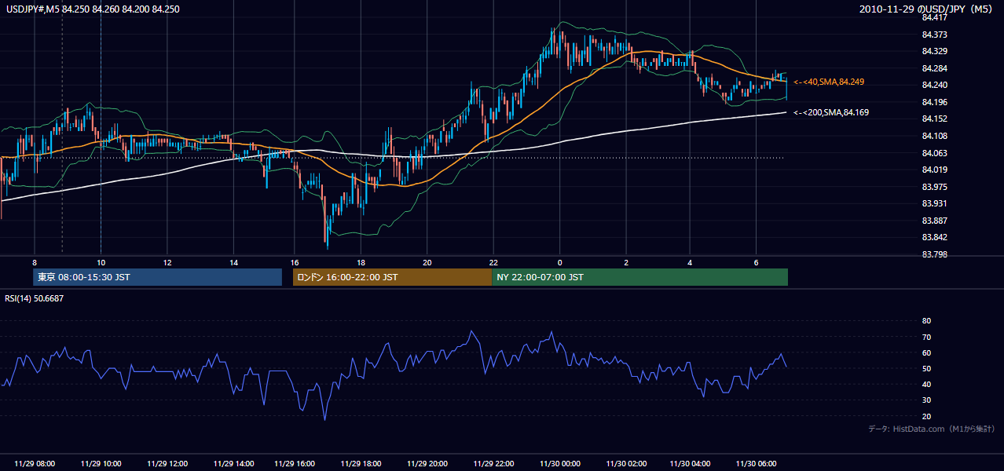The width and height of the screenshot is (1004, 471).
Task: Click the 11/29 22:00 time label
Action: [493, 464]
